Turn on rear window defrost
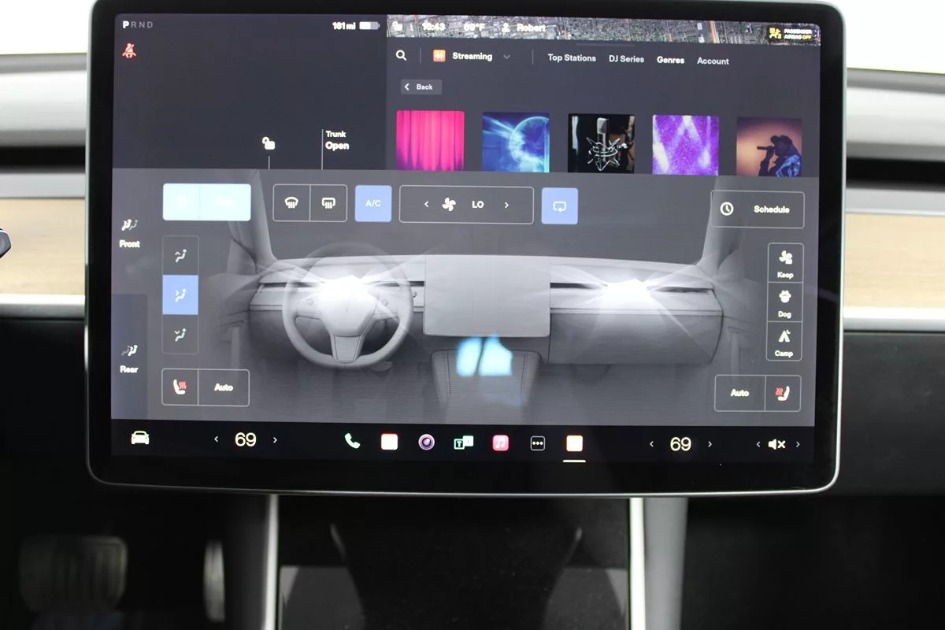Viewport: 945px width, 630px height. point(328,204)
